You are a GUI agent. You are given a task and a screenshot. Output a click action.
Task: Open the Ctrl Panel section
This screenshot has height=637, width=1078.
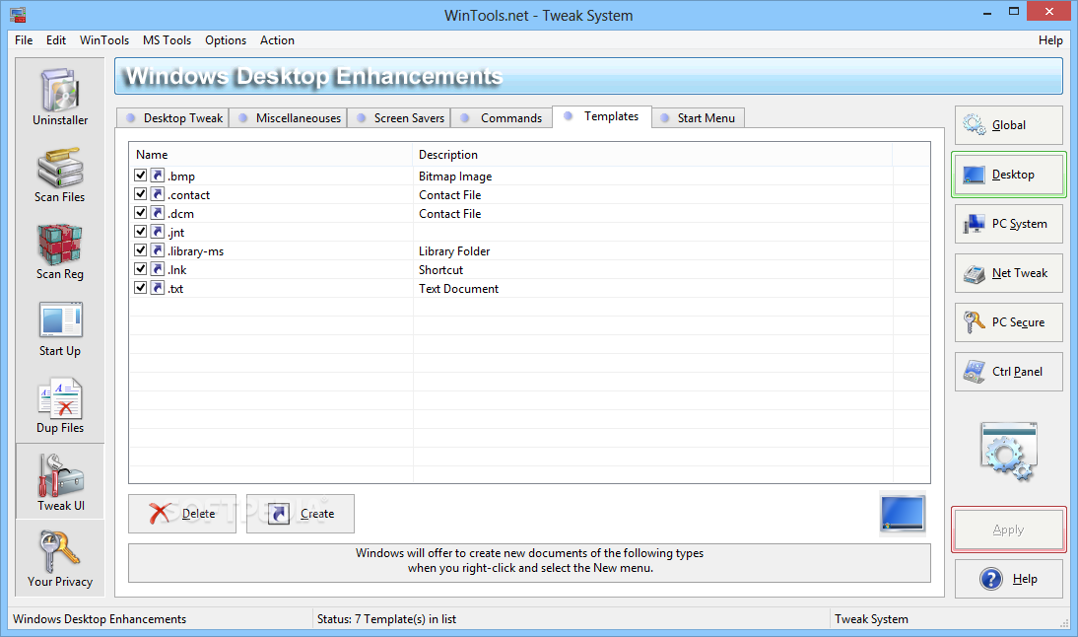(1009, 372)
